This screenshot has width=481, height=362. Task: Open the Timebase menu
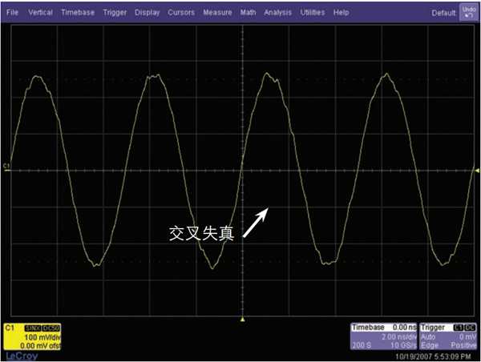[78, 13]
